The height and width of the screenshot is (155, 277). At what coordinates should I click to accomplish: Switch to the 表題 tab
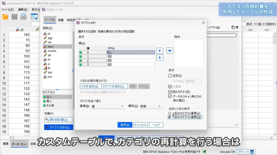click(61, 20)
